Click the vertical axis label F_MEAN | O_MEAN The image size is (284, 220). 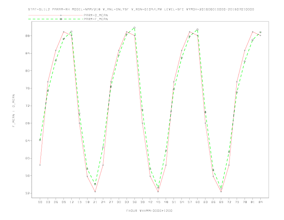pyautogui.click(x=14, y=111)
